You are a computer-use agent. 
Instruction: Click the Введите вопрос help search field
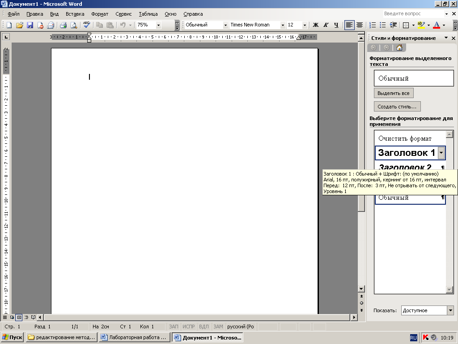click(x=413, y=13)
